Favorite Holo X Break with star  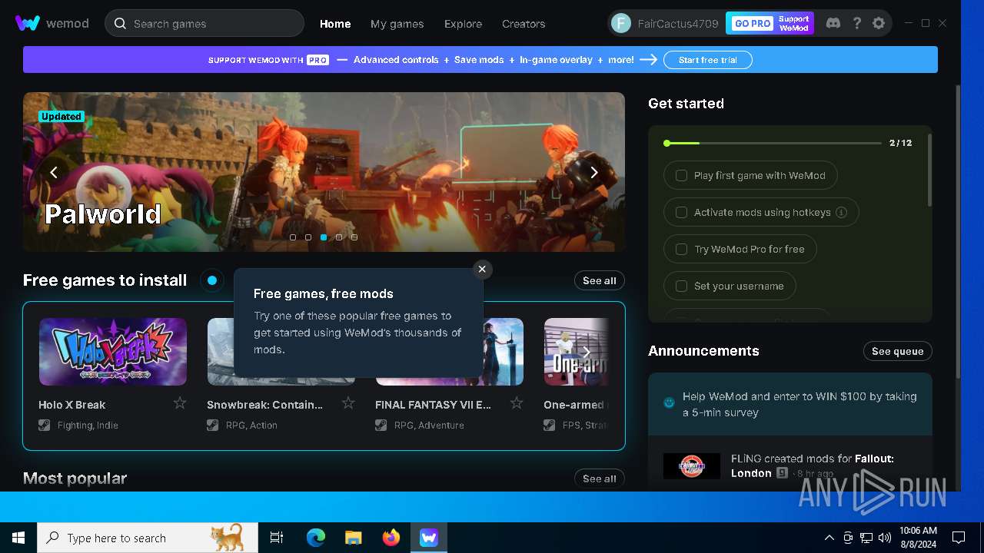(180, 403)
